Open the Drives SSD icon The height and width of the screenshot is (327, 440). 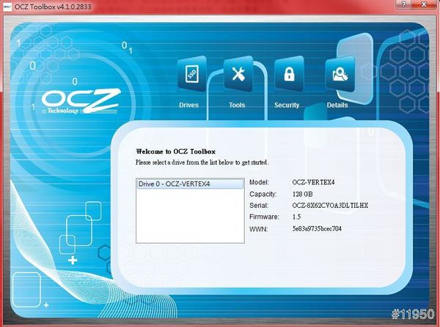192,74
